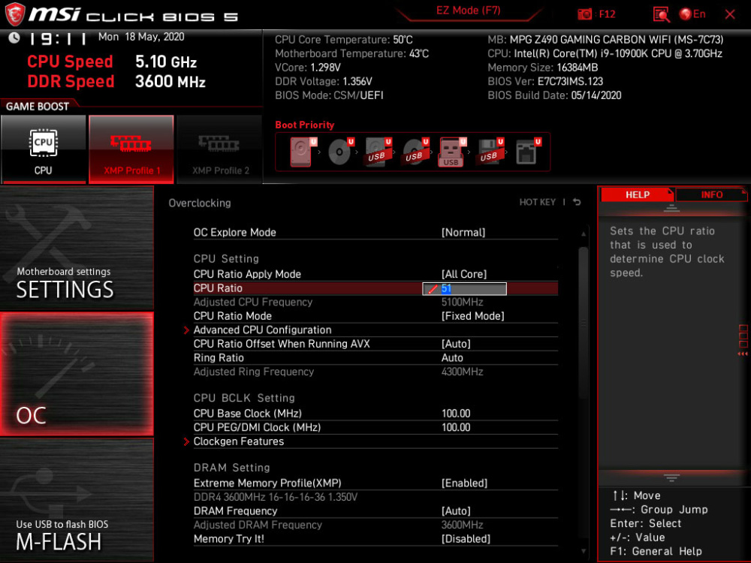Click the help panel top collapse handle
This screenshot has width=751, height=563.
click(x=671, y=208)
